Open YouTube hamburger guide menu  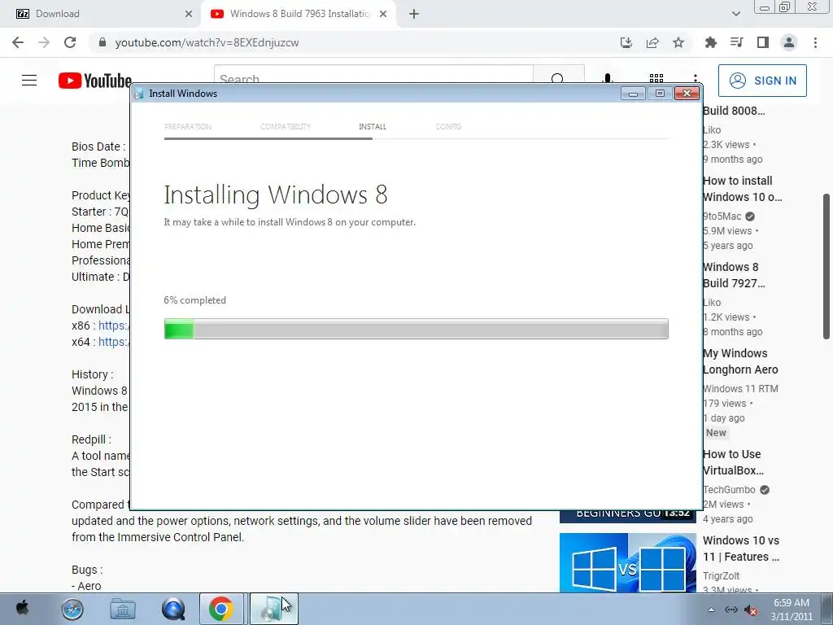[x=29, y=81]
